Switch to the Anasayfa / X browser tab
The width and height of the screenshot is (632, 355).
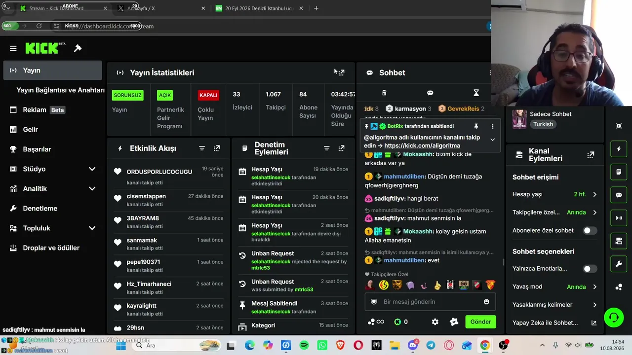coord(160,8)
